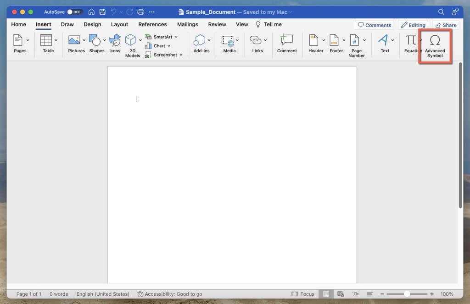Image resolution: width=470 pixels, height=304 pixels.
Task: Expand the Screenshot dropdown arrow
Action: point(181,55)
